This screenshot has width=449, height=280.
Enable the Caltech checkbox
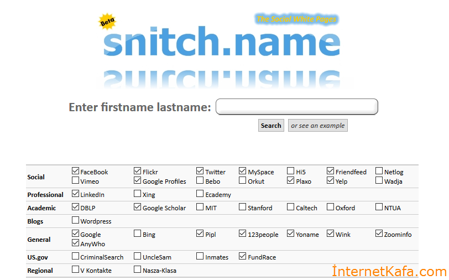pyautogui.click(x=291, y=207)
